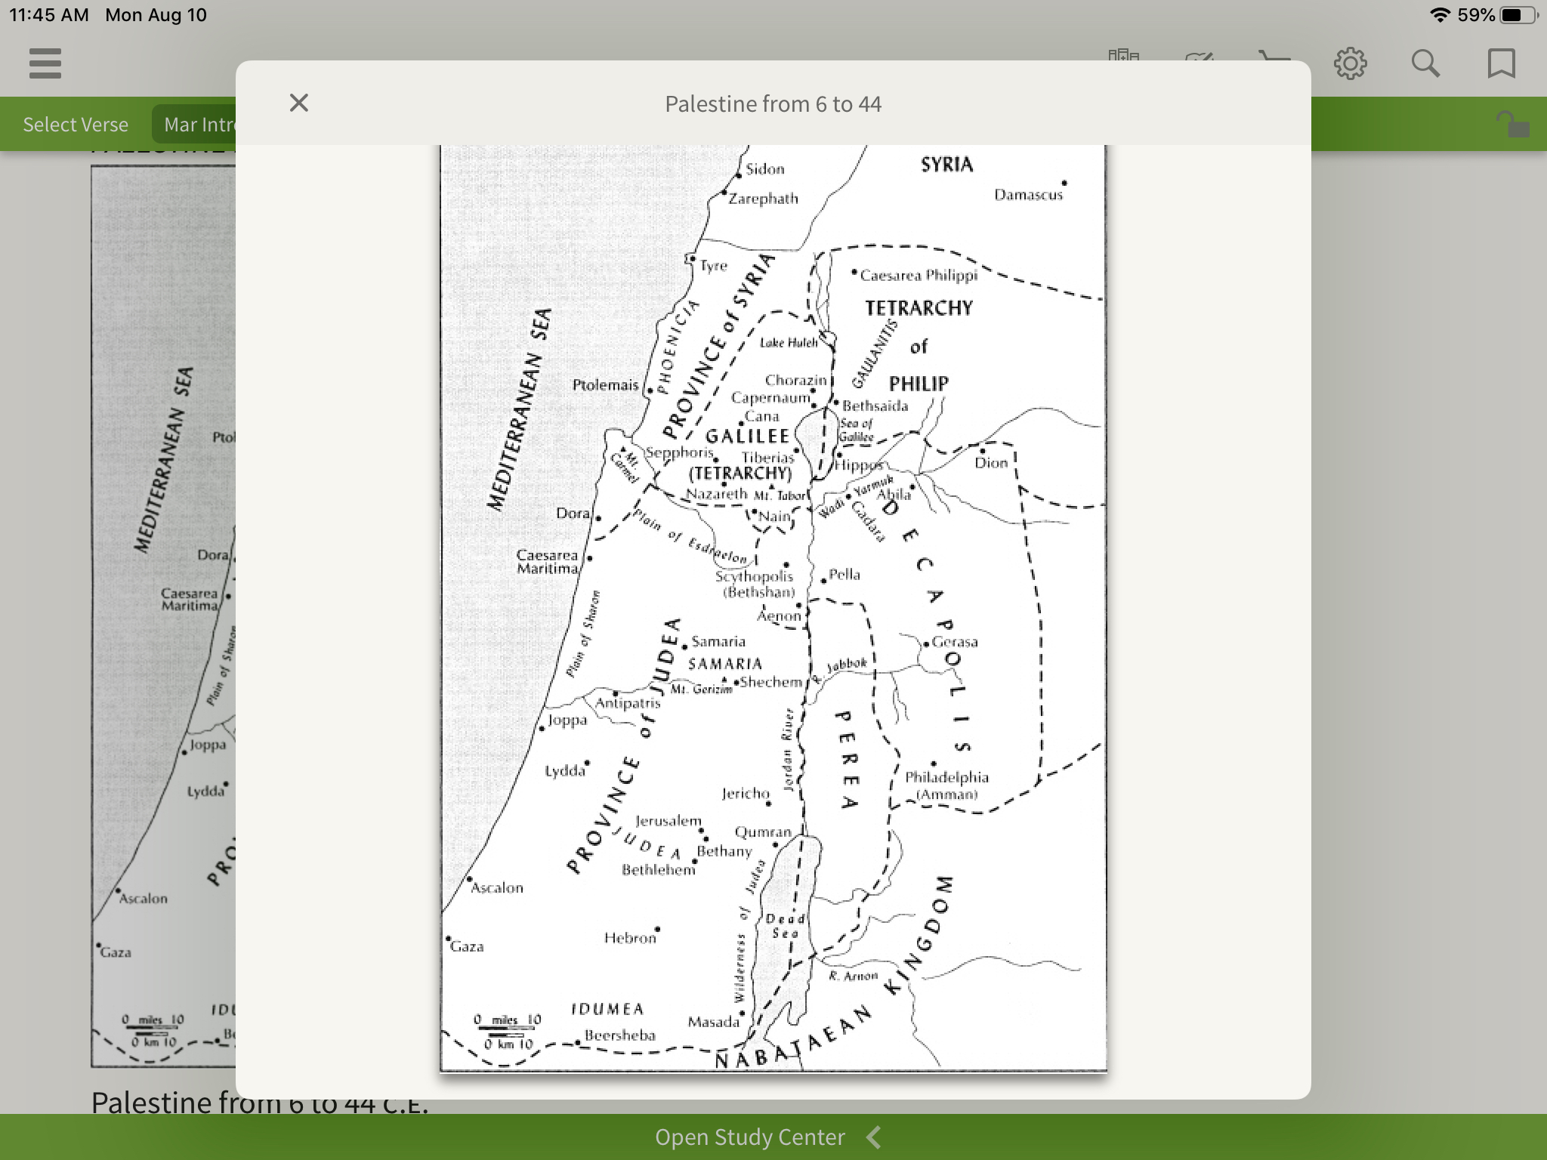
Task: Tap the miles/km scale bar in popup map
Action: tap(508, 1032)
